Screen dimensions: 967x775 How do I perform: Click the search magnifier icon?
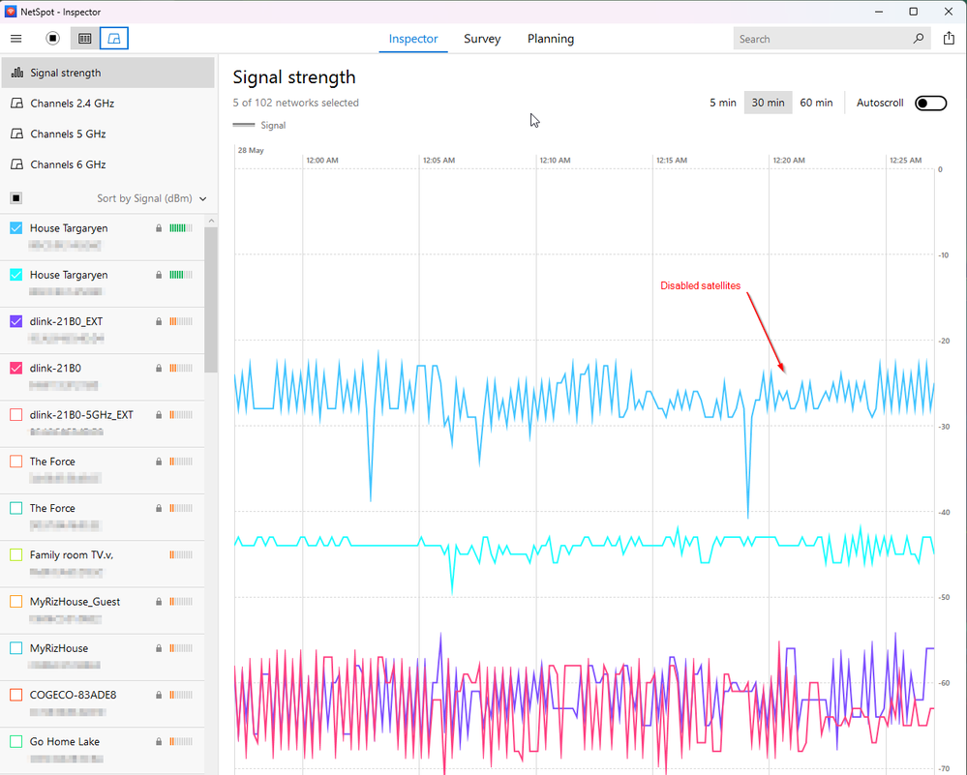pos(918,39)
